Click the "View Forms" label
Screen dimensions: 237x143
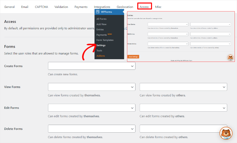(12, 87)
